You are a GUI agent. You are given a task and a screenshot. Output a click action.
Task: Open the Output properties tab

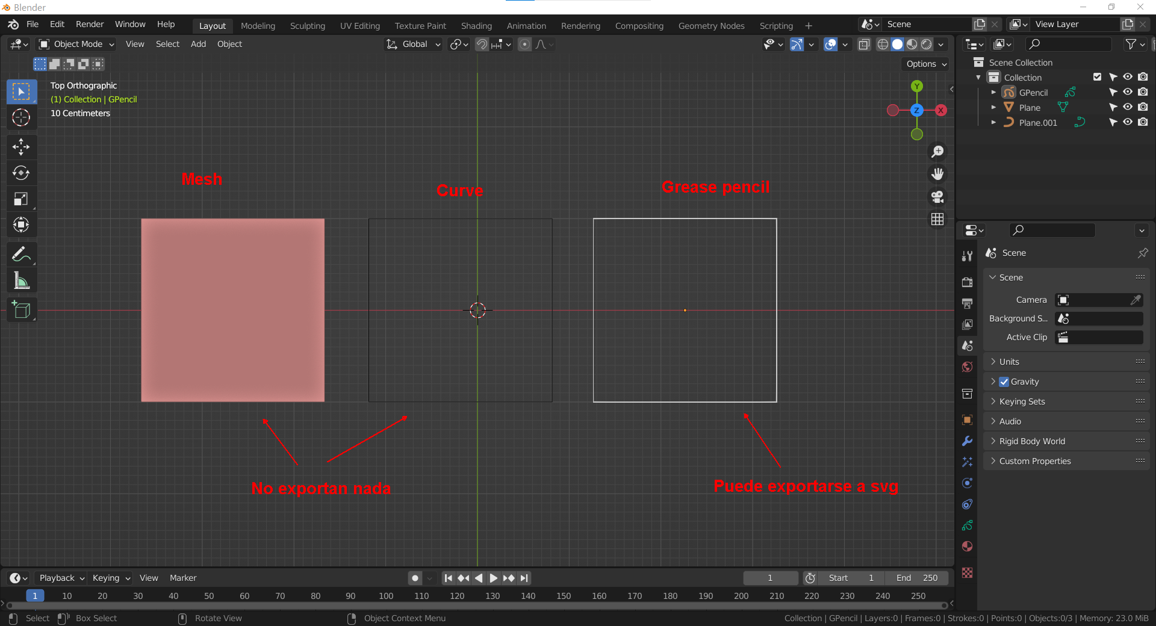point(967,303)
